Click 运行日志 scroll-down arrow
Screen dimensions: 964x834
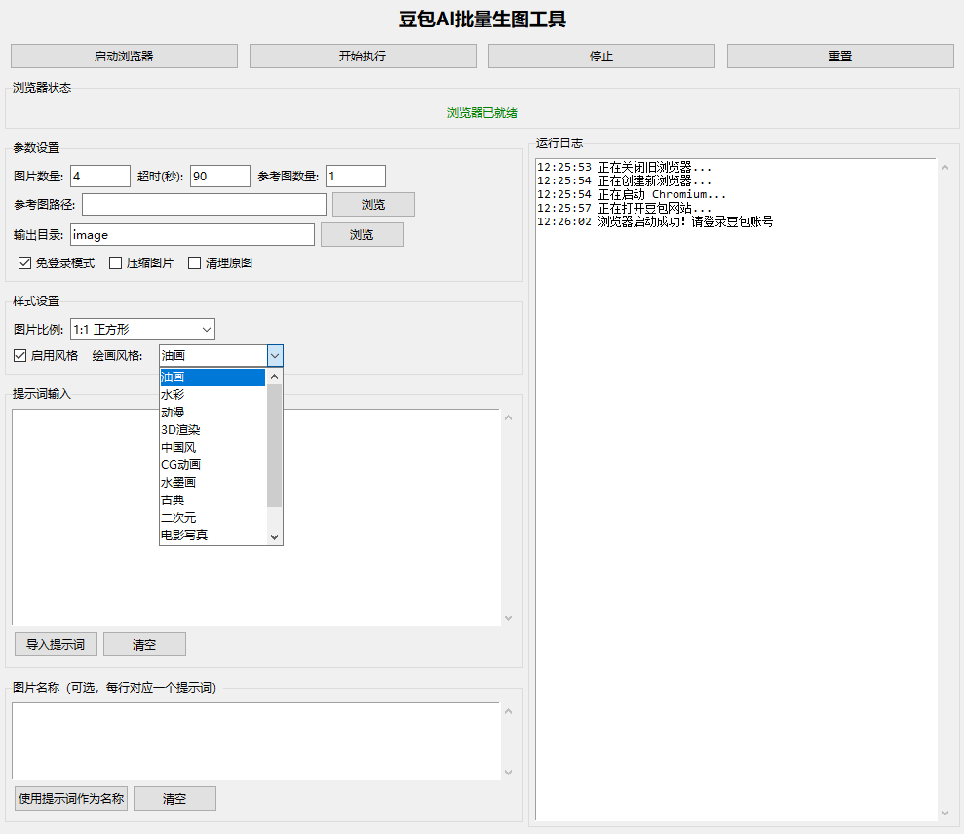(945, 814)
